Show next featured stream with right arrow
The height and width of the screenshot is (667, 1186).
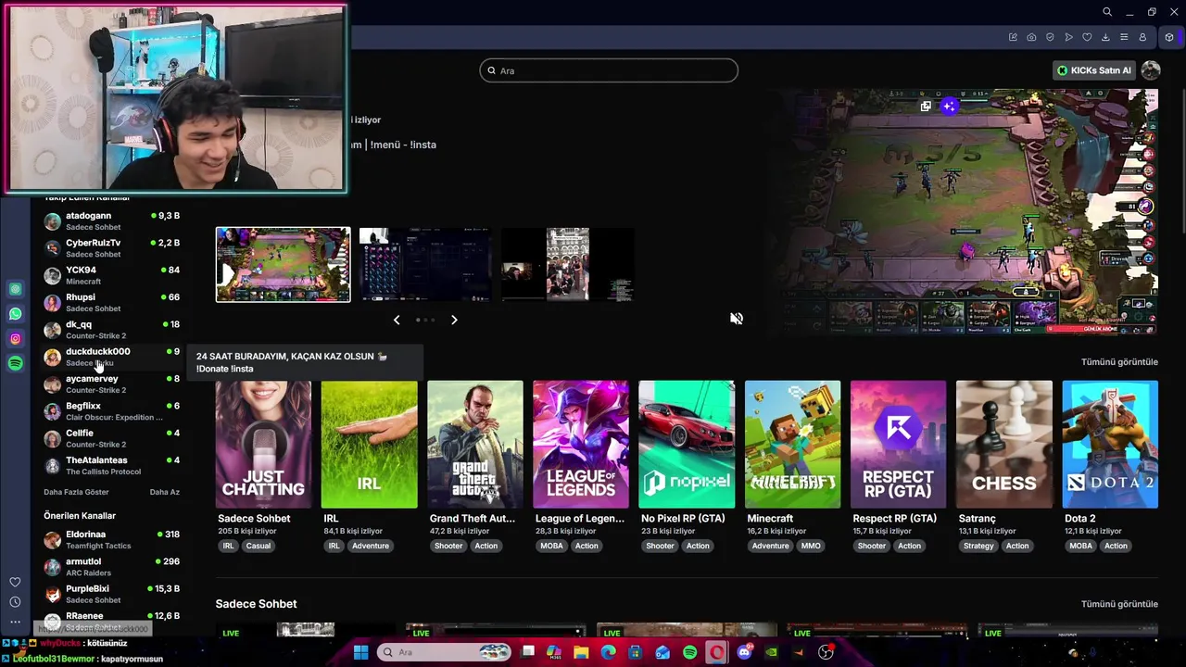point(454,320)
